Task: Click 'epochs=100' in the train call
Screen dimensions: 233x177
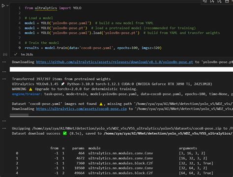Action: pos(127,48)
